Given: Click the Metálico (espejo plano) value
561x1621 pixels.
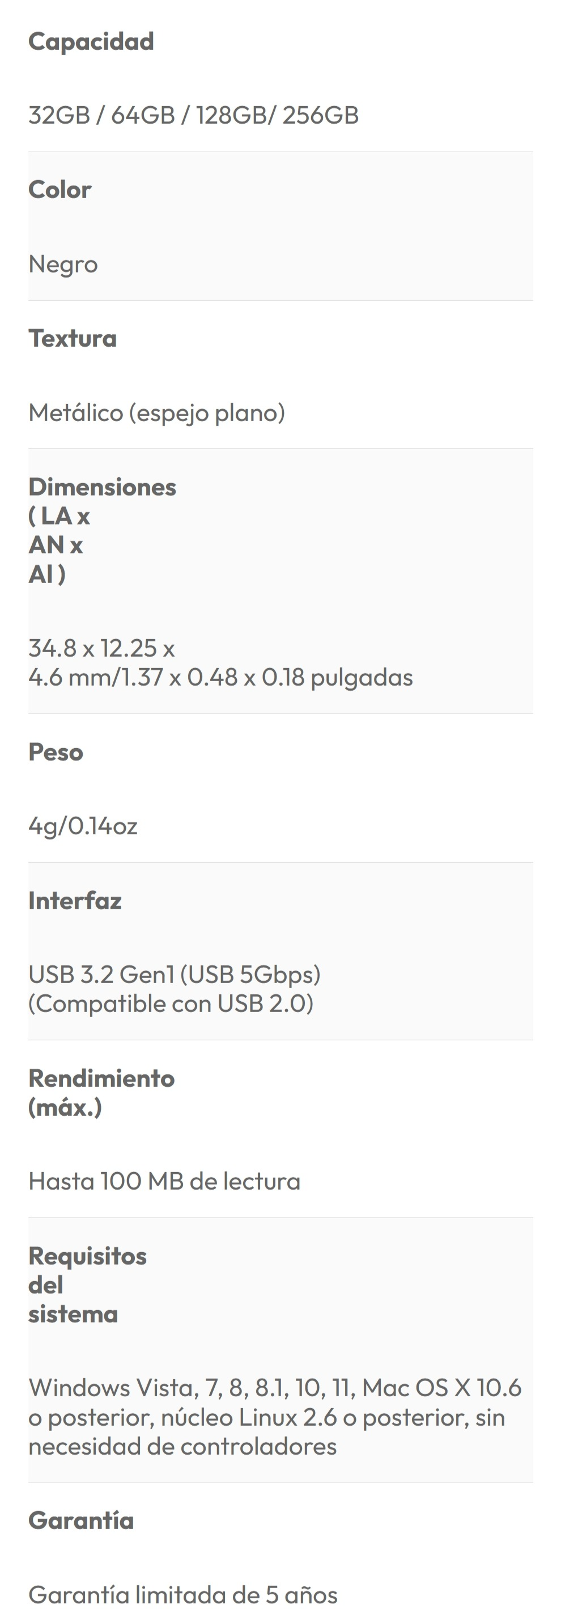Looking at the screenshot, I should tap(156, 413).
